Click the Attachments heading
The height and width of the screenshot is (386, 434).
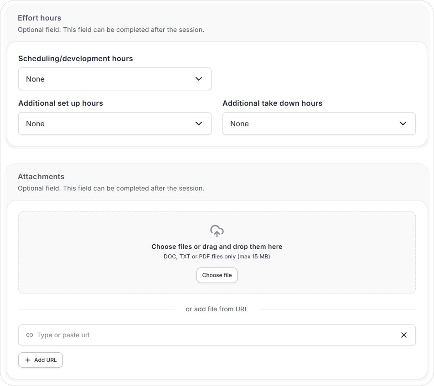pos(41,176)
